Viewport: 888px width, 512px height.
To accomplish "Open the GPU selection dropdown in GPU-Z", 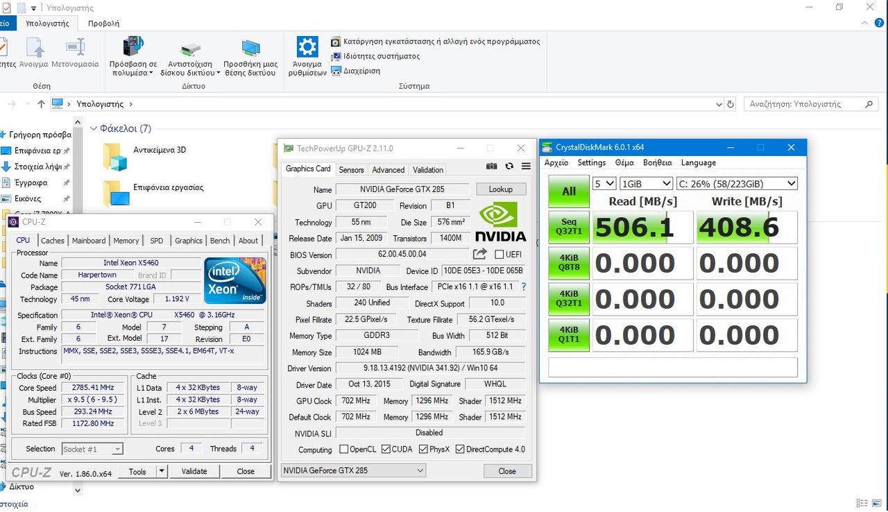I will pyautogui.click(x=353, y=470).
